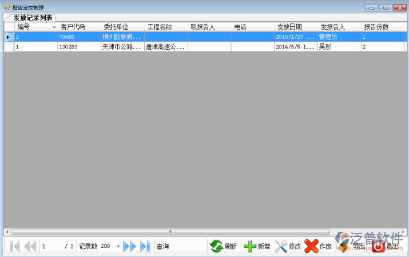Select the 2015/1/27 date cell
This screenshot has height=257, width=409.
[x=296, y=37]
